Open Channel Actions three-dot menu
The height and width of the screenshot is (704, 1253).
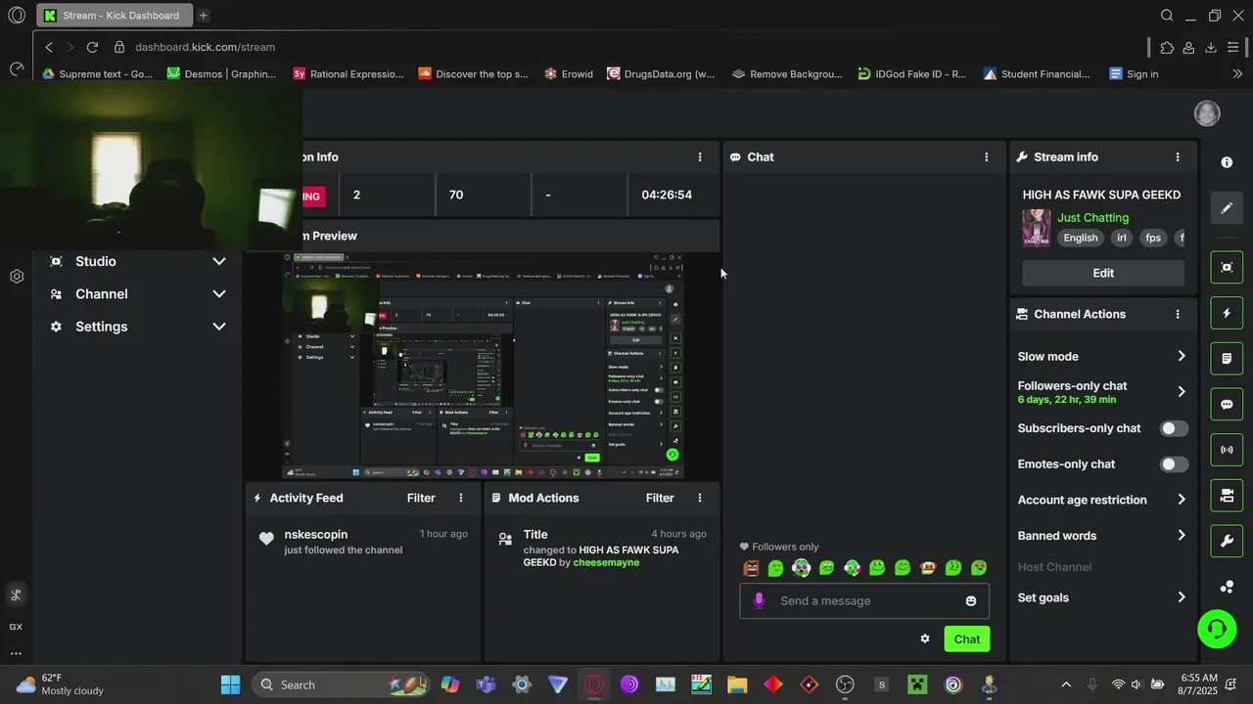1178,314
